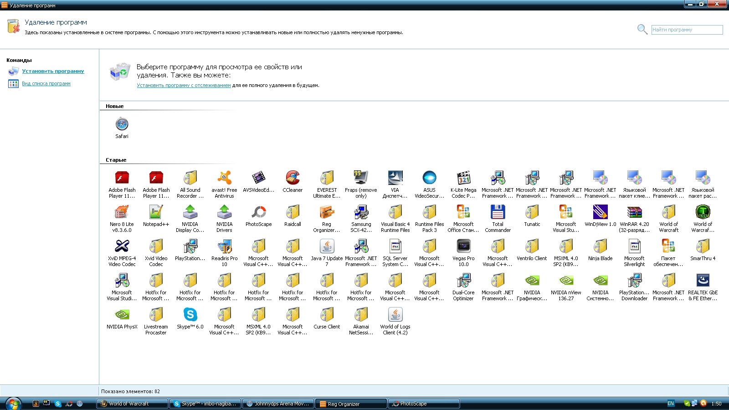Select SmarThru 4 program icon
Viewport: 729px width, 410px height.
703,246
